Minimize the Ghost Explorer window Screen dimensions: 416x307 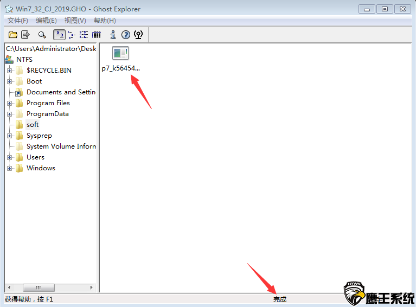(x=367, y=9)
